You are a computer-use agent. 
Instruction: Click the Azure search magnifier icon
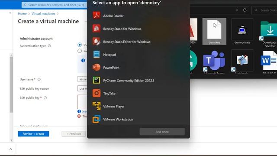click(x=25, y=5)
